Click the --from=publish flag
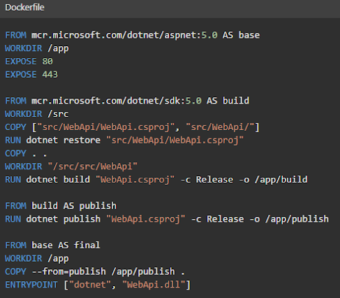 pos(68,271)
